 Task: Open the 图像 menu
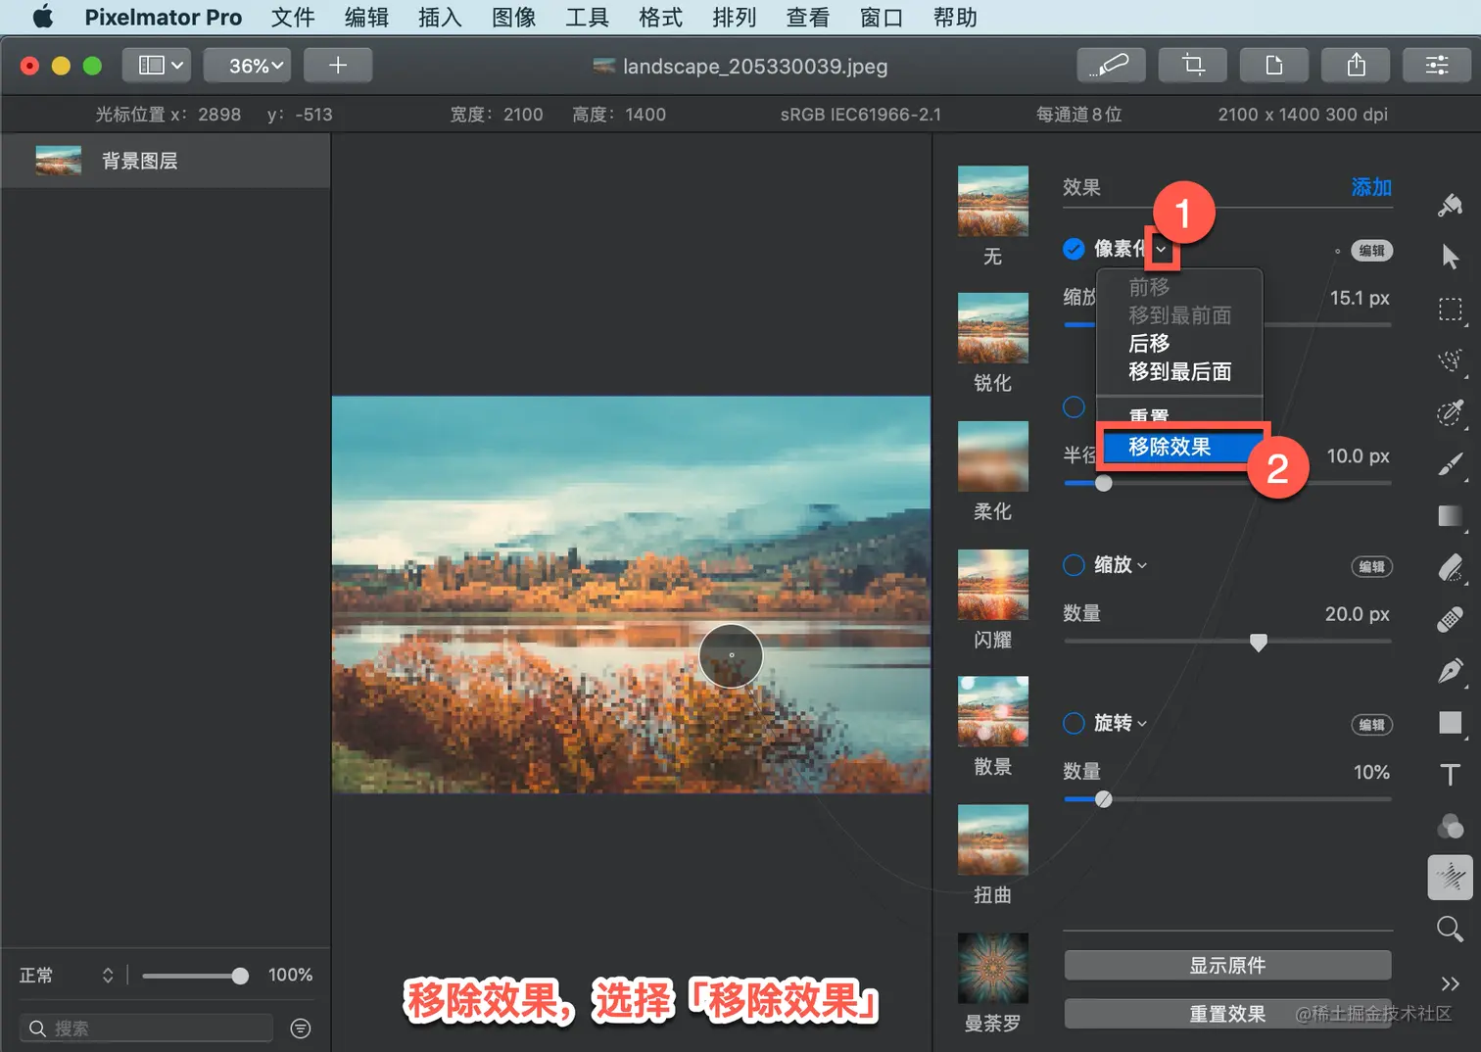click(x=513, y=17)
